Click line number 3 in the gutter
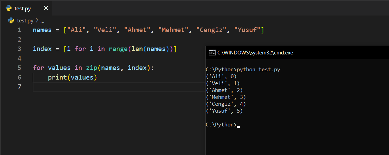The width and height of the screenshot is (389, 155). 19,49
